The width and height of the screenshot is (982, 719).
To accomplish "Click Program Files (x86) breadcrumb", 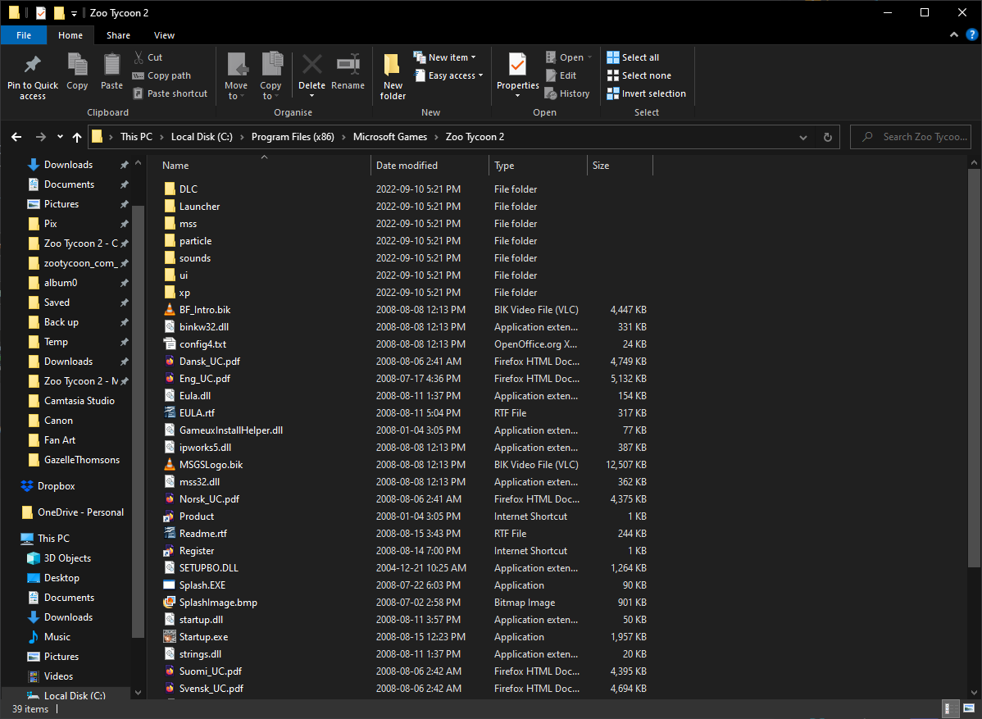I will tap(293, 137).
